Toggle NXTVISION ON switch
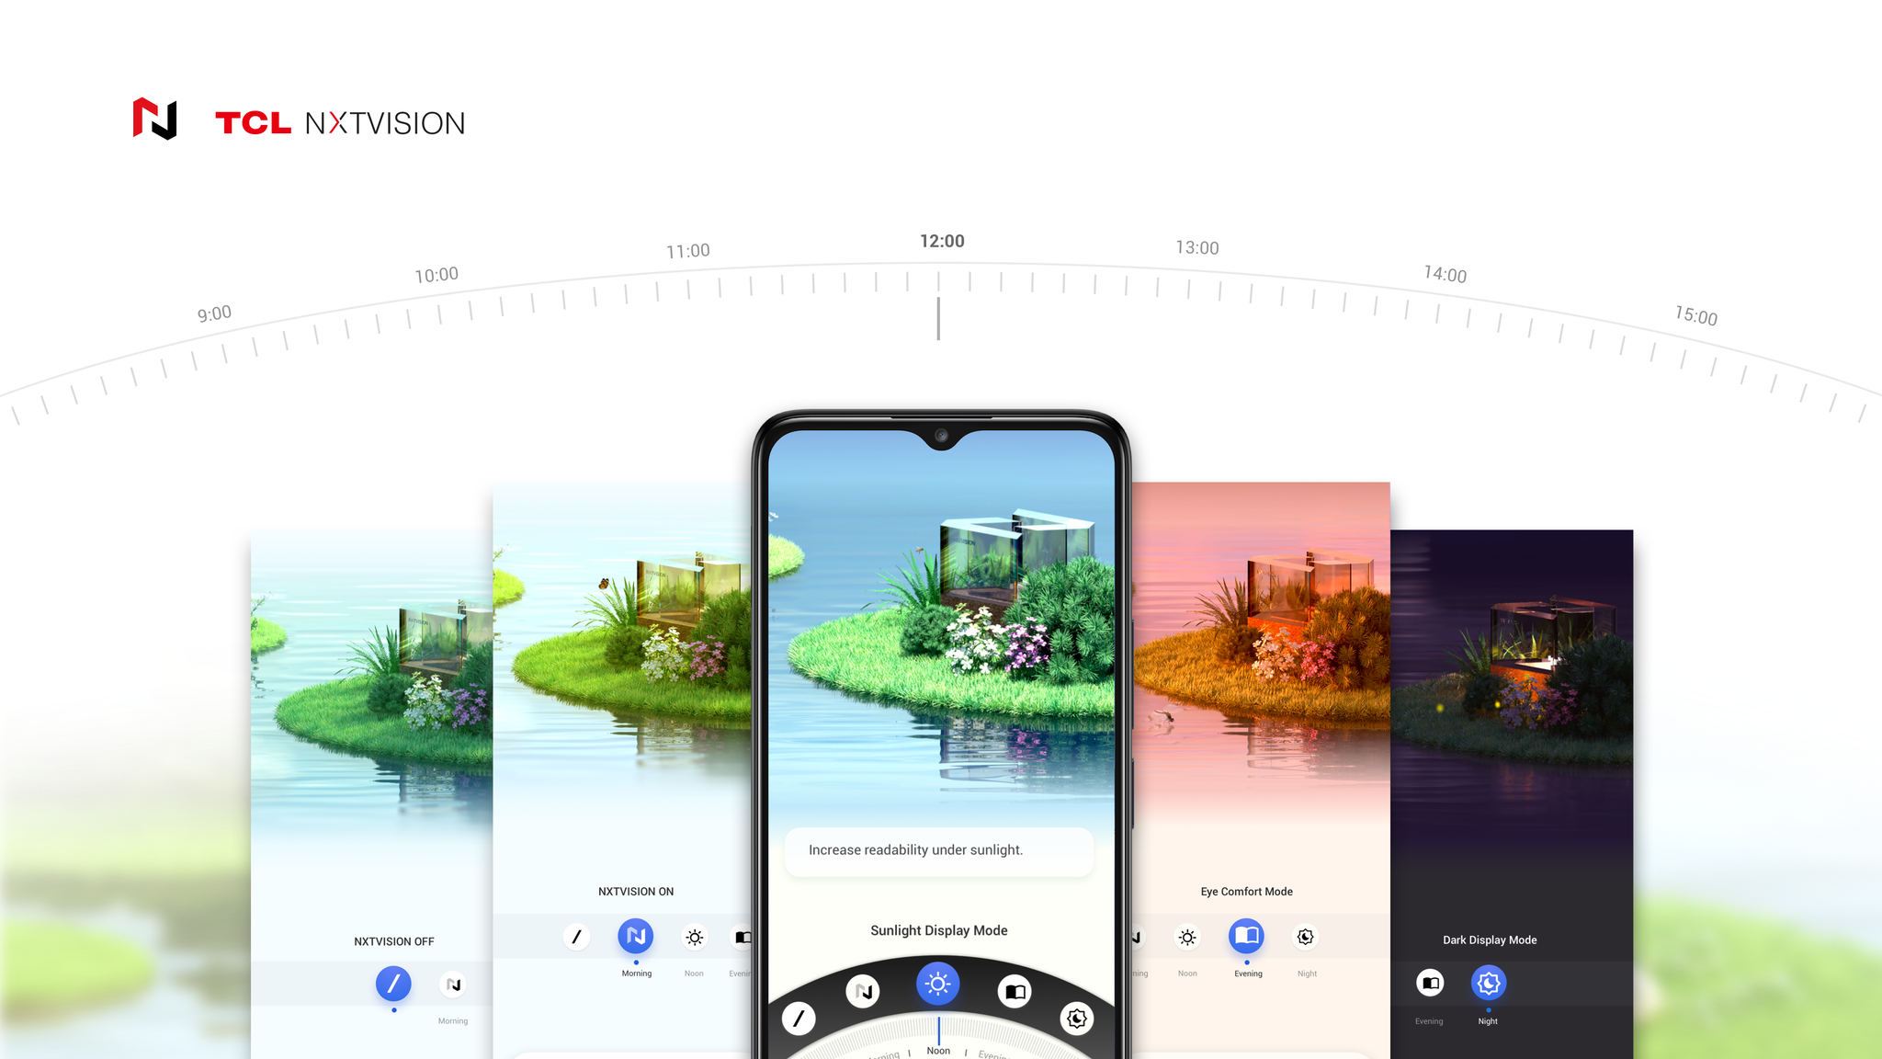The height and width of the screenshot is (1059, 1882). (x=633, y=936)
